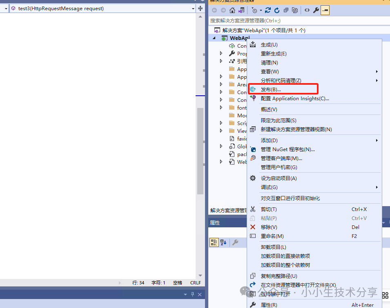Click the forward navigation arrow in Solution Explorer
The height and width of the screenshot is (308, 390).
point(223,10)
